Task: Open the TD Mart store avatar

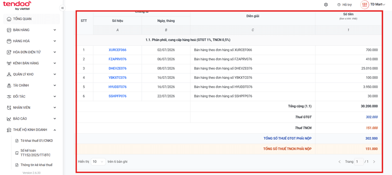Action: point(365,4)
